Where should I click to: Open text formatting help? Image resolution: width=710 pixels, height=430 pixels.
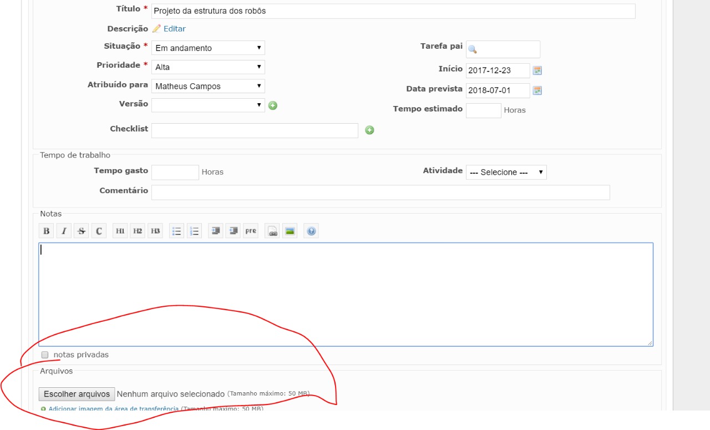tap(311, 231)
